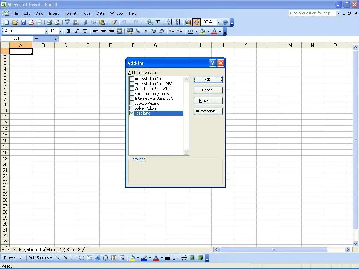
Task: Select column header C
Action: [66, 45]
